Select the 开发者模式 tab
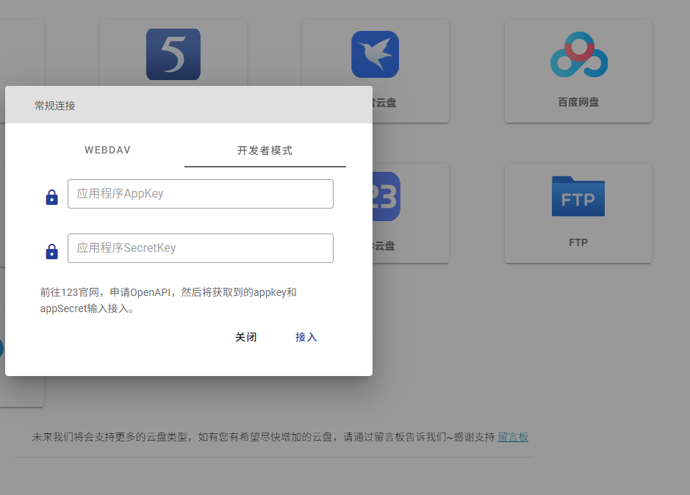The image size is (690, 495). (x=265, y=150)
